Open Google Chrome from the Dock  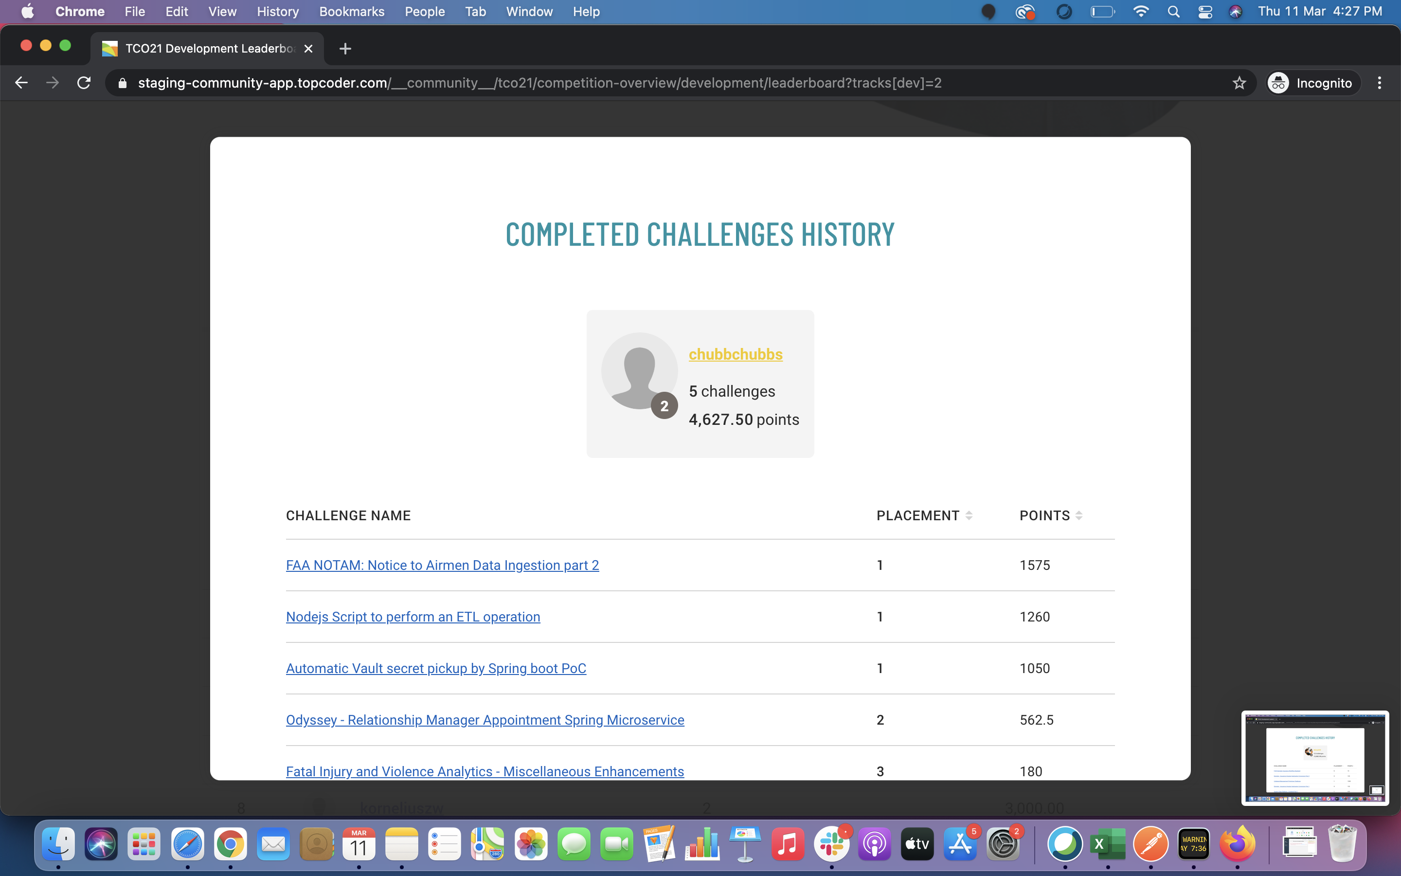(231, 844)
